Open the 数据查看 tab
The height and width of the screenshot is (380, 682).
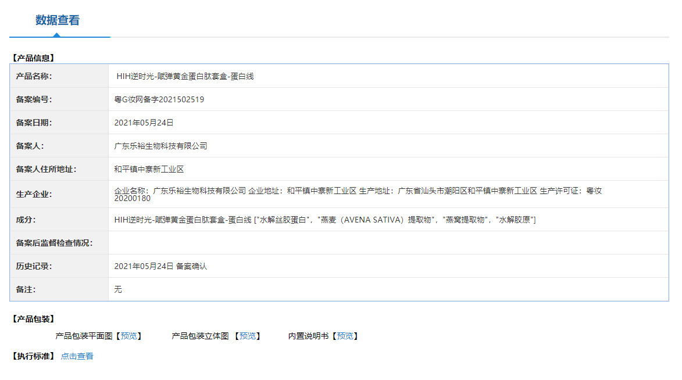coord(58,20)
